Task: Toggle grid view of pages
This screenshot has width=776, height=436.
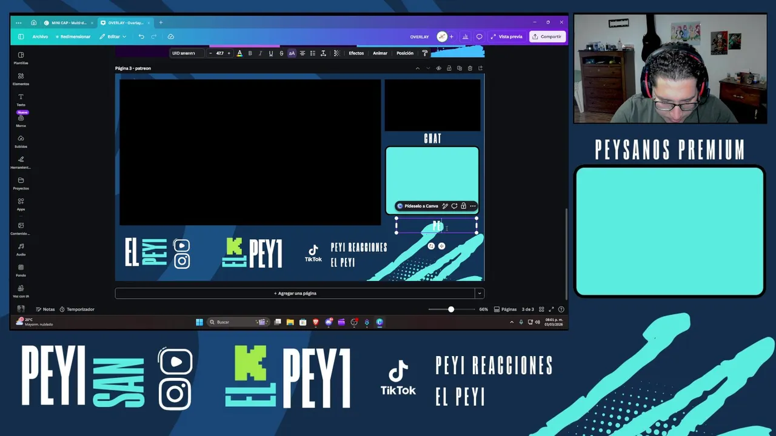Action: pyautogui.click(x=541, y=309)
